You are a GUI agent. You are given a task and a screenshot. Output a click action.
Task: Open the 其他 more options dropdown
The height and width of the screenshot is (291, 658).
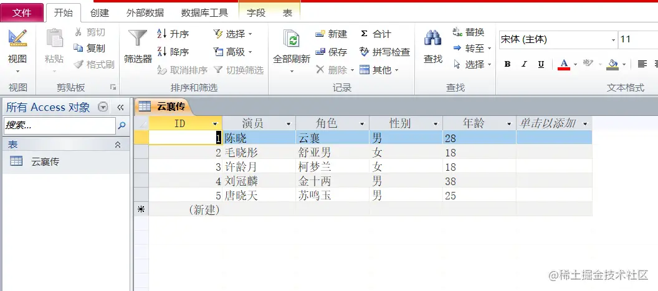pyautogui.click(x=379, y=70)
